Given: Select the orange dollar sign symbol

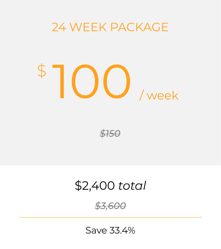Looking at the screenshot, I should click(x=42, y=71).
